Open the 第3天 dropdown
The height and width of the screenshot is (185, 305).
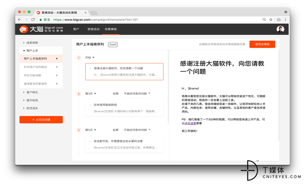[91, 94]
